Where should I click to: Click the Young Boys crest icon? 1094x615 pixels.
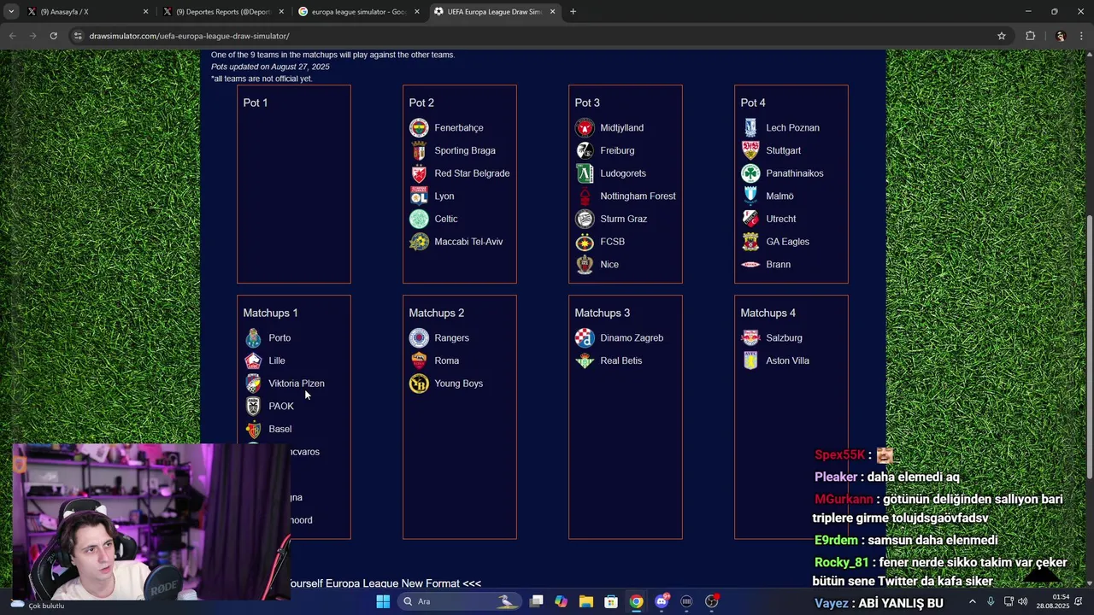pos(419,384)
